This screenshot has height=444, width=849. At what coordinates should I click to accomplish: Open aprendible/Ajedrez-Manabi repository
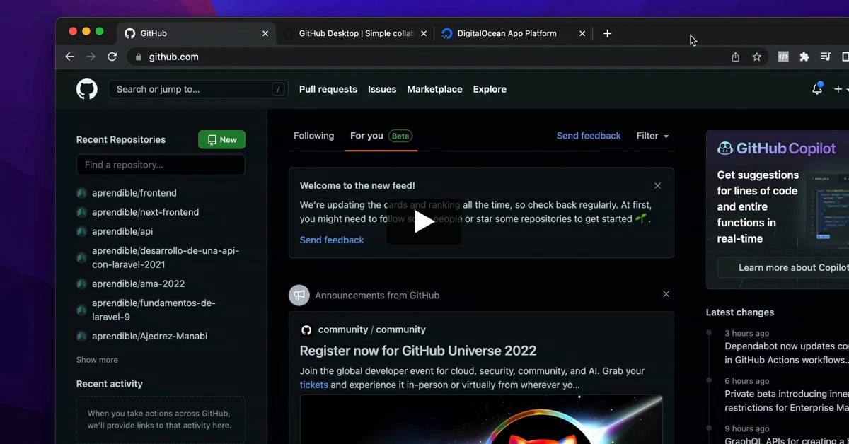tap(149, 336)
